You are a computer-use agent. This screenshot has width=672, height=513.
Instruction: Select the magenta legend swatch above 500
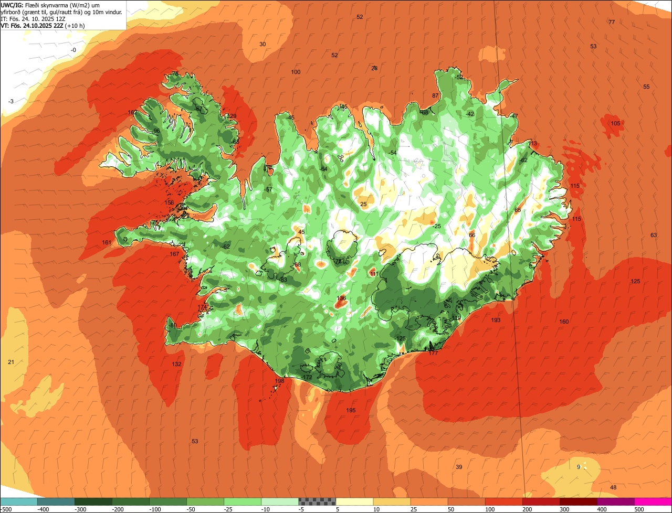653,501
